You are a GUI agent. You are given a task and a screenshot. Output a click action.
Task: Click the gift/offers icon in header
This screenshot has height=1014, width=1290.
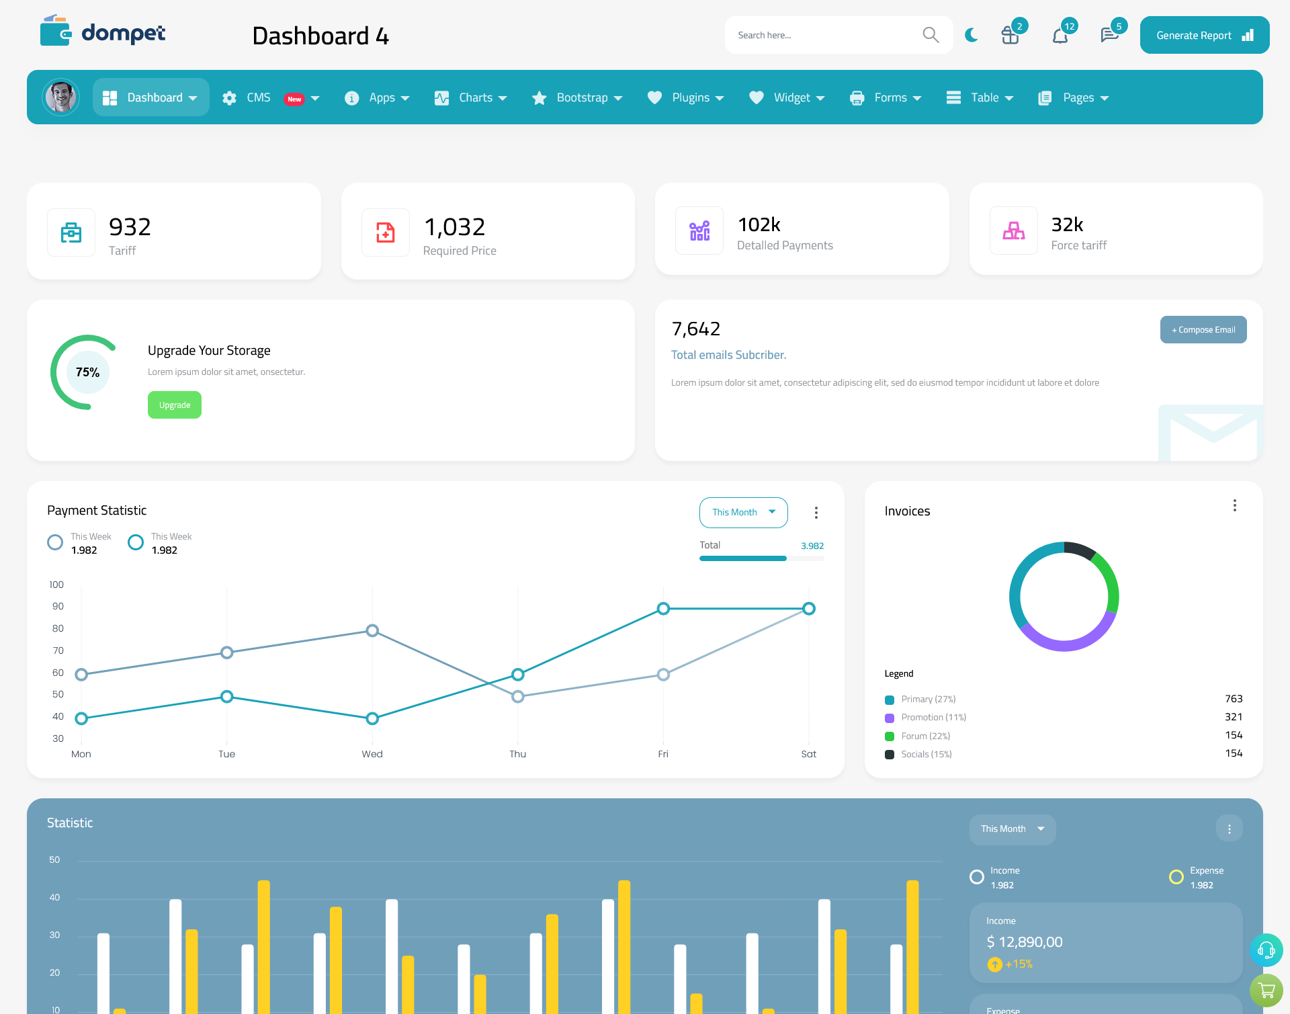point(1009,34)
